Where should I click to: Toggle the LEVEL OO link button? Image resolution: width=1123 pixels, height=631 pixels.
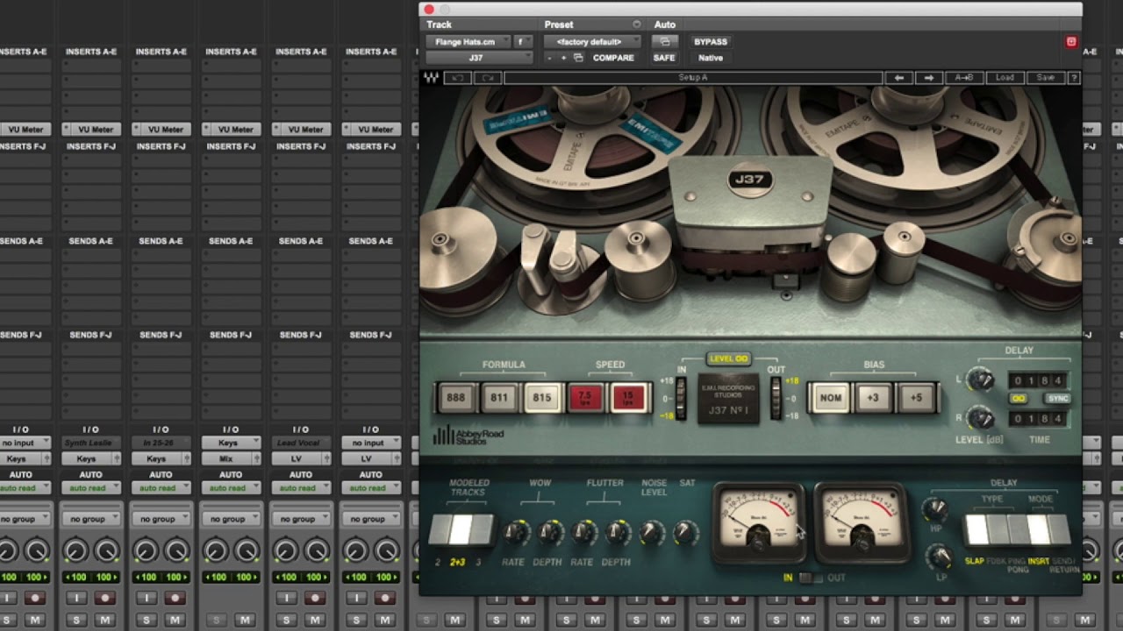point(729,358)
